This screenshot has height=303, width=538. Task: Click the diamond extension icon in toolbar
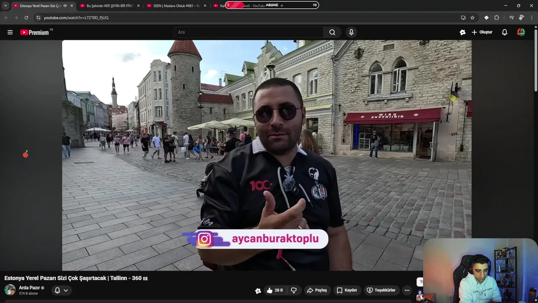(486, 18)
